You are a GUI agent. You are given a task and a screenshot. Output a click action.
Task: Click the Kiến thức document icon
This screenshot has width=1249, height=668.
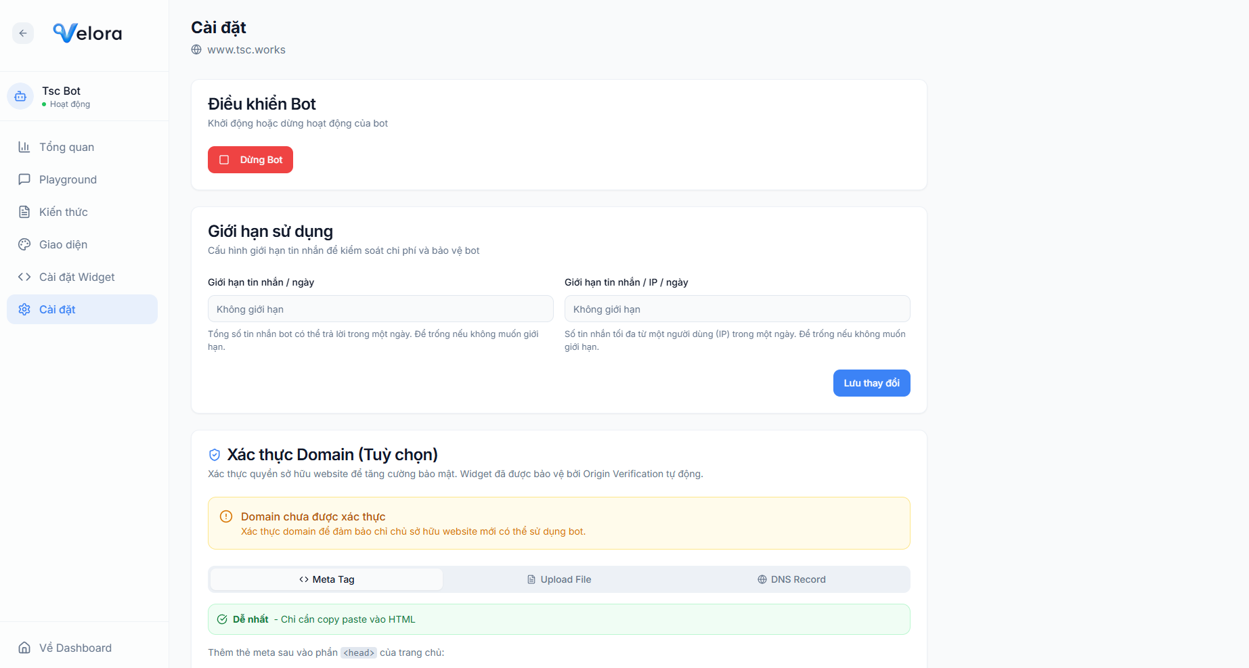[24, 212]
